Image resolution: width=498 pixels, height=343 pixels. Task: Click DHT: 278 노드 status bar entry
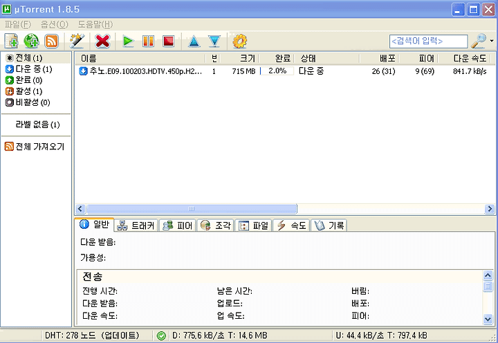pyautogui.click(x=92, y=335)
